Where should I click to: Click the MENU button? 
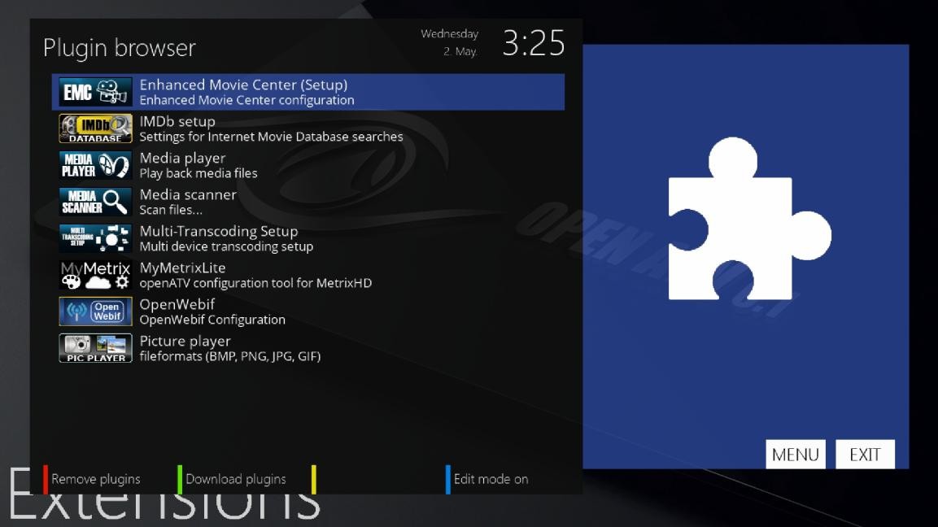point(795,454)
